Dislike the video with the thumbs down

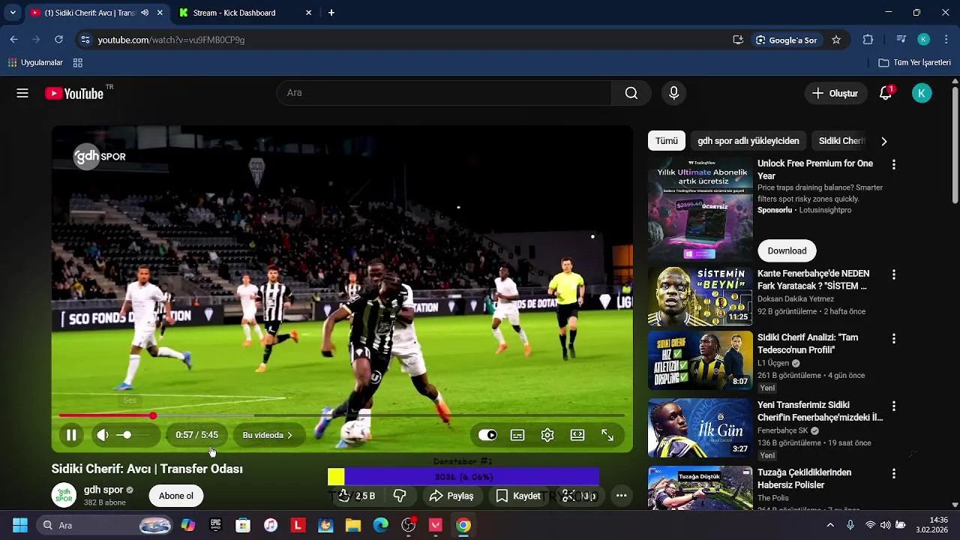click(x=400, y=496)
